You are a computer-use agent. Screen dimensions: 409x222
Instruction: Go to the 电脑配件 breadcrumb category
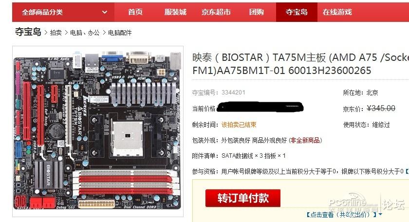[120, 33]
